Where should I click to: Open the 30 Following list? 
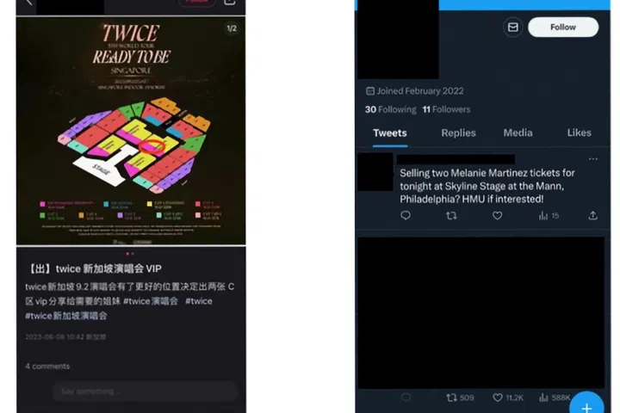[390, 109]
